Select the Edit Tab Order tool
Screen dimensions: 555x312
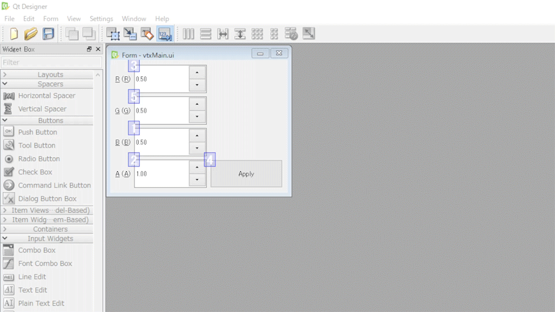(x=164, y=34)
